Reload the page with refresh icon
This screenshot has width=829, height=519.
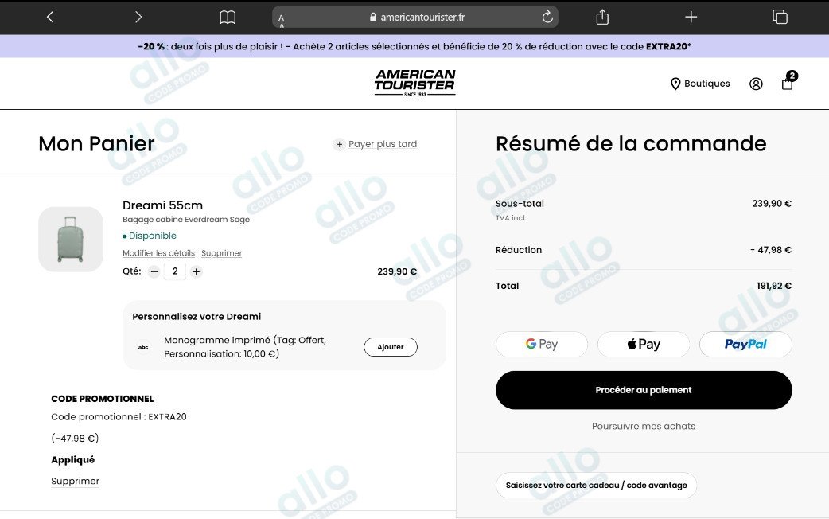coord(547,17)
